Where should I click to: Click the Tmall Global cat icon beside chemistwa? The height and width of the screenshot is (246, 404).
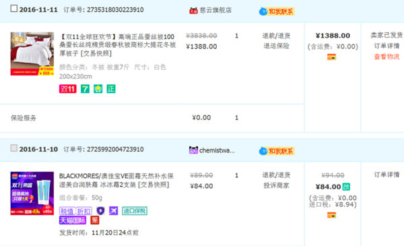click(193, 150)
